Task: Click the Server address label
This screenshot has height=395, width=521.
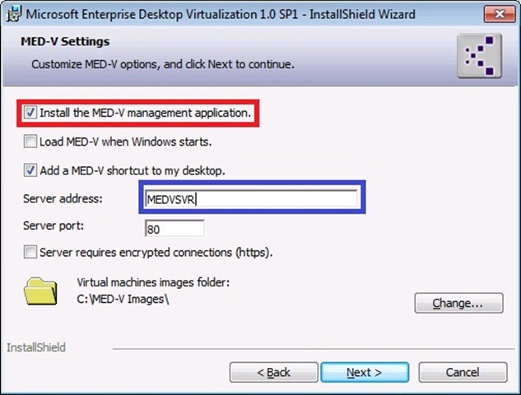Action: (x=63, y=198)
